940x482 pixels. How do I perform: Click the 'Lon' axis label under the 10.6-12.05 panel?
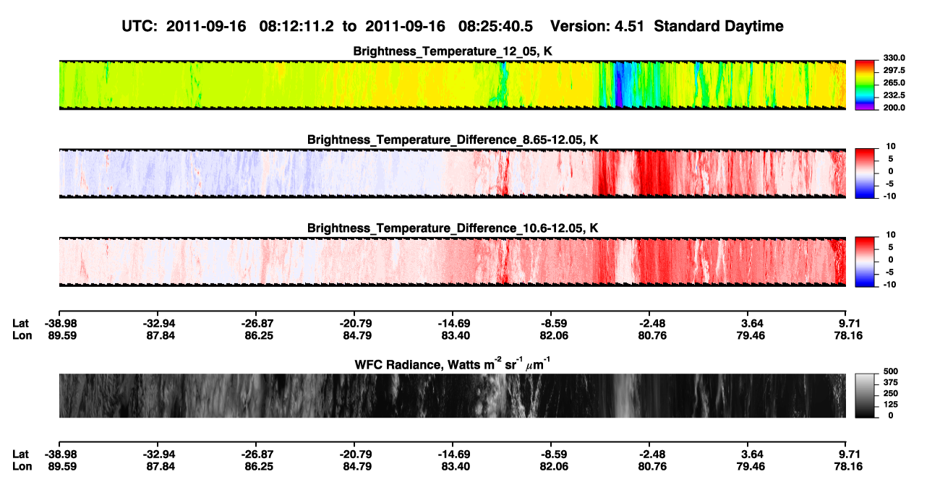tap(21, 335)
